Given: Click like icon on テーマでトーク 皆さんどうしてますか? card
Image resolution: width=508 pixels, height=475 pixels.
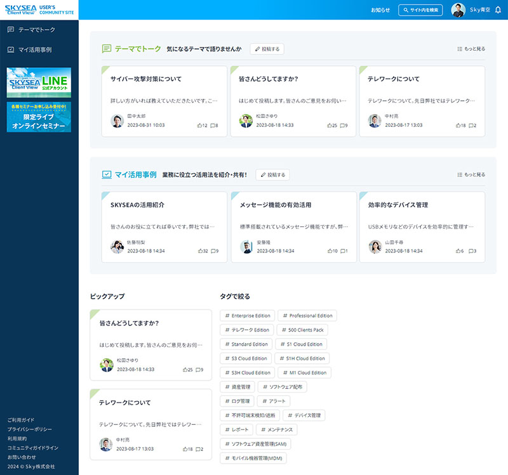Looking at the screenshot, I should pyautogui.click(x=329, y=126).
